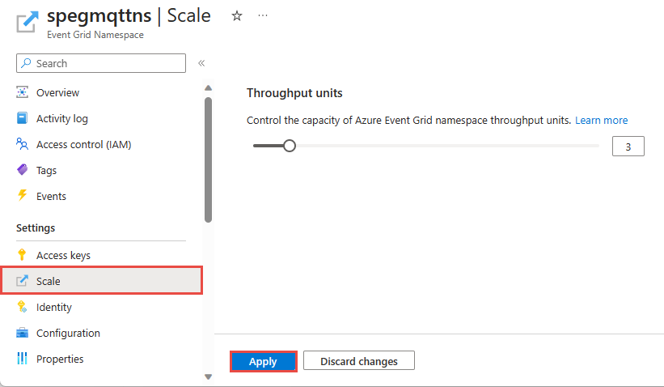The image size is (664, 387).
Task: Click the Discard changes button
Action: [359, 361]
